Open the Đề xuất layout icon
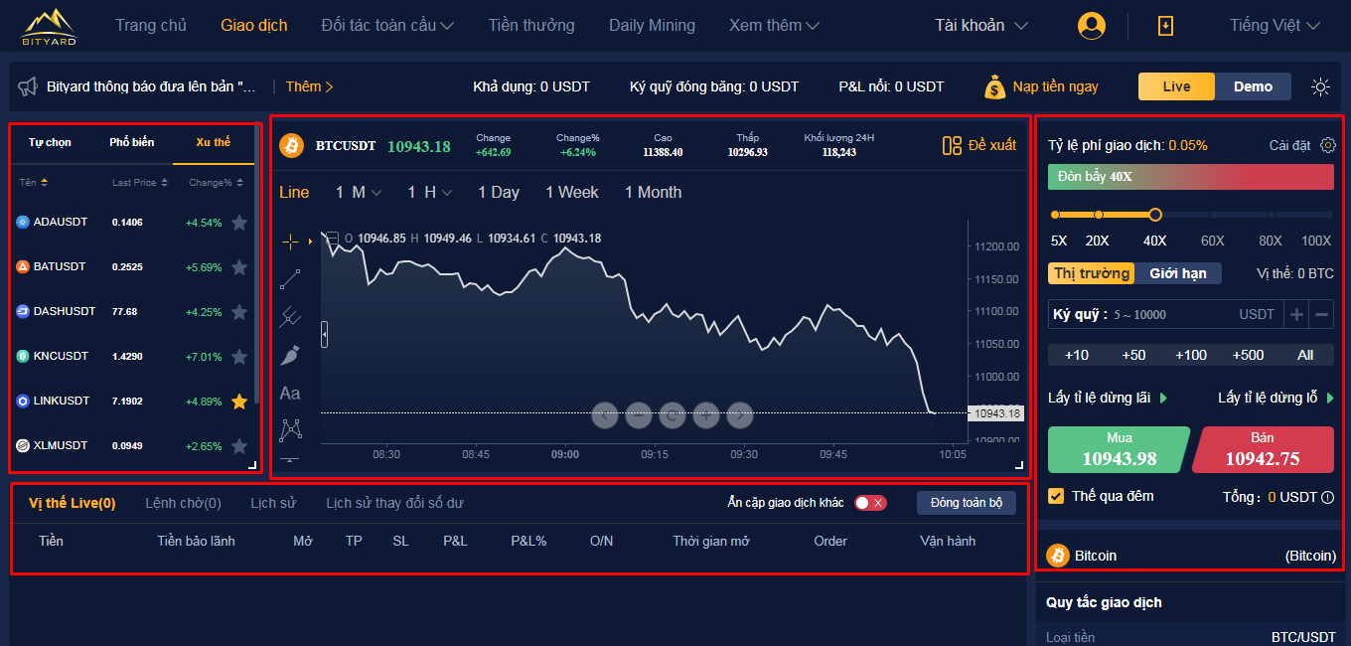 click(952, 145)
